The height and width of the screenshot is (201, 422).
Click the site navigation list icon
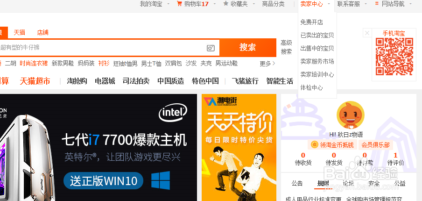click(x=377, y=4)
